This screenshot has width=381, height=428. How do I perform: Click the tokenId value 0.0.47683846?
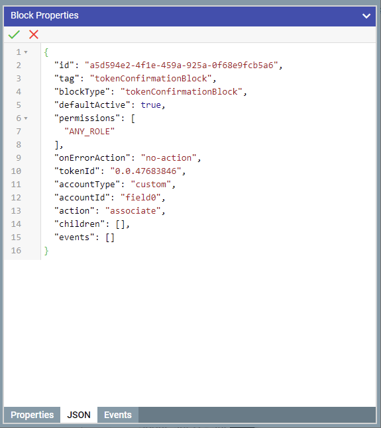point(146,171)
